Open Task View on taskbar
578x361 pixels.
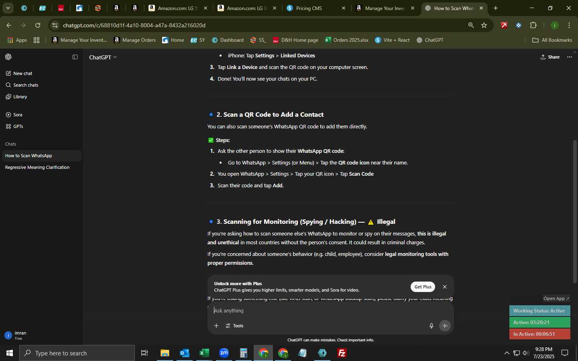click(x=144, y=353)
